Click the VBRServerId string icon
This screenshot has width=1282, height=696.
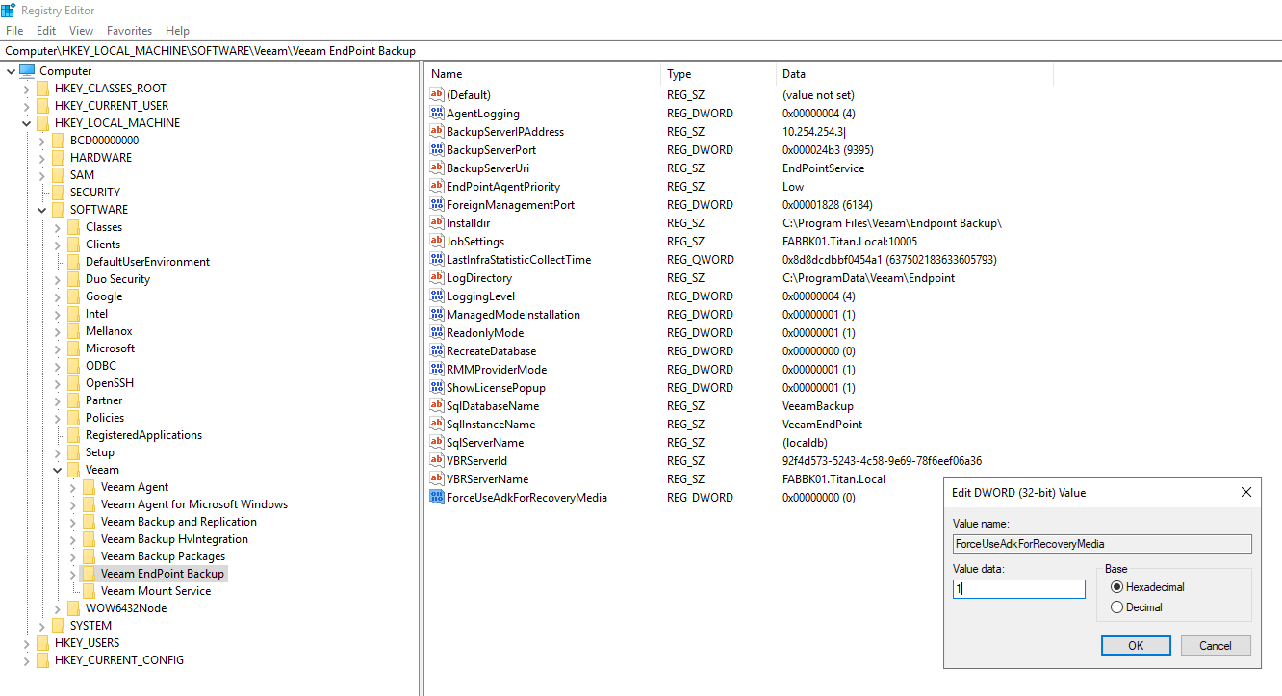pyautogui.click(x=436, y=461)
